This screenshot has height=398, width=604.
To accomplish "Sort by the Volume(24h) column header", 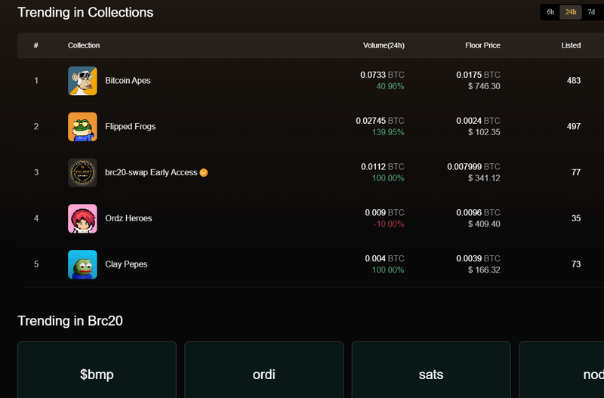I will point(384,45).
